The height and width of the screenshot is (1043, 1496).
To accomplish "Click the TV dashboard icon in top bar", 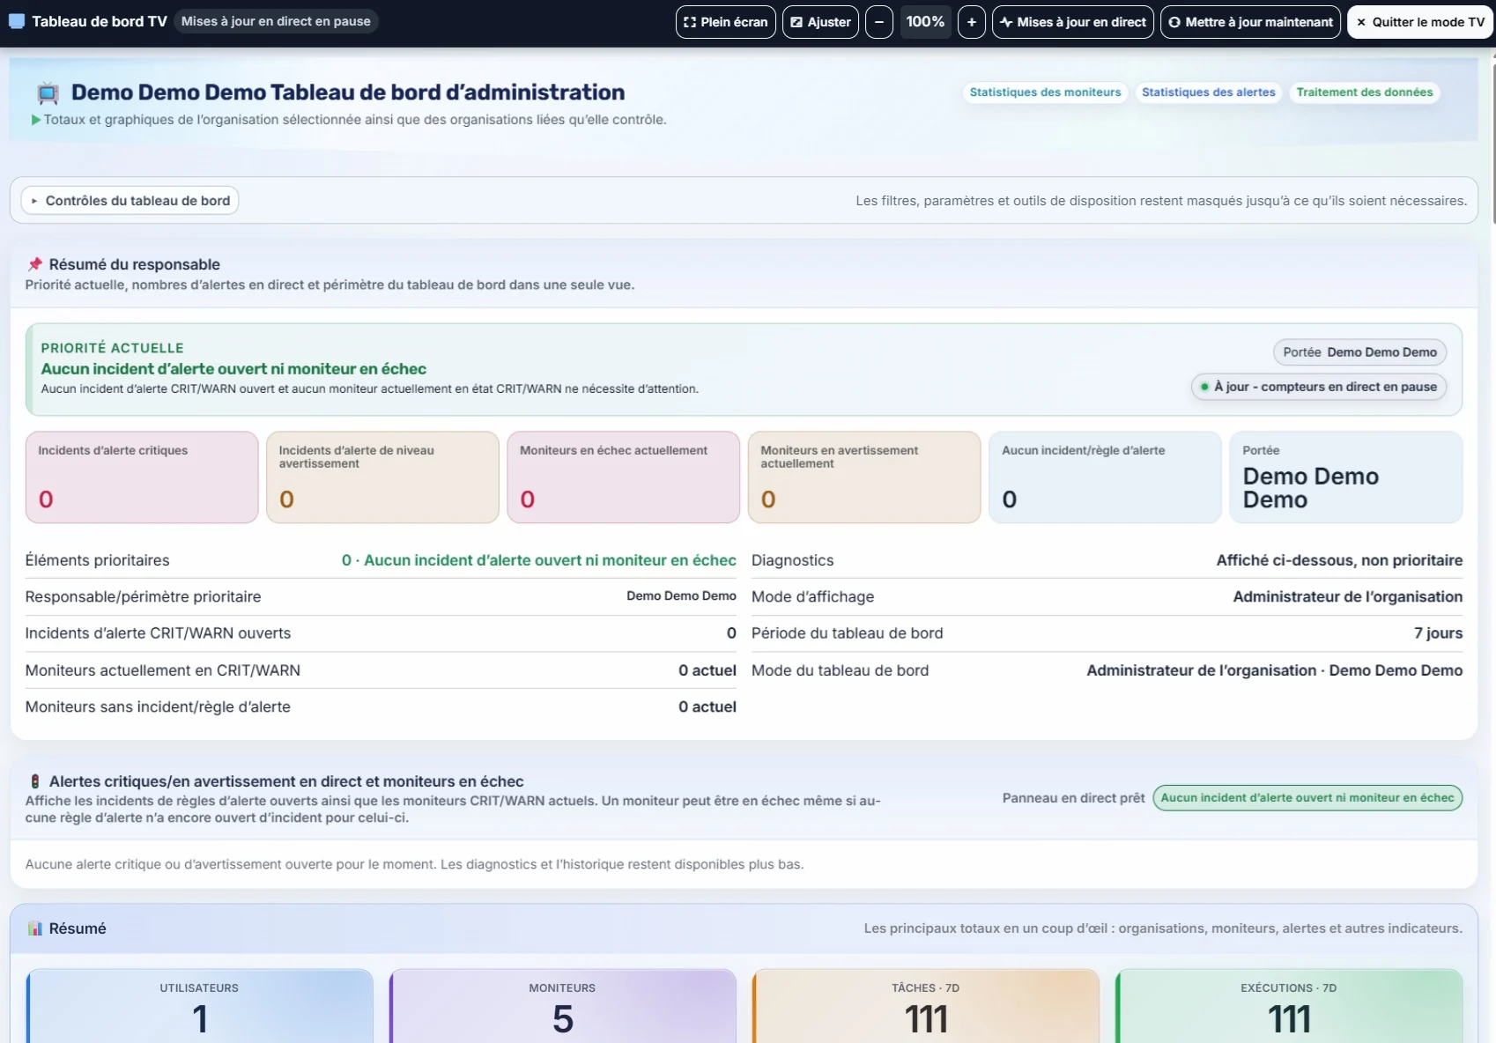I will [x=17, y=21].
